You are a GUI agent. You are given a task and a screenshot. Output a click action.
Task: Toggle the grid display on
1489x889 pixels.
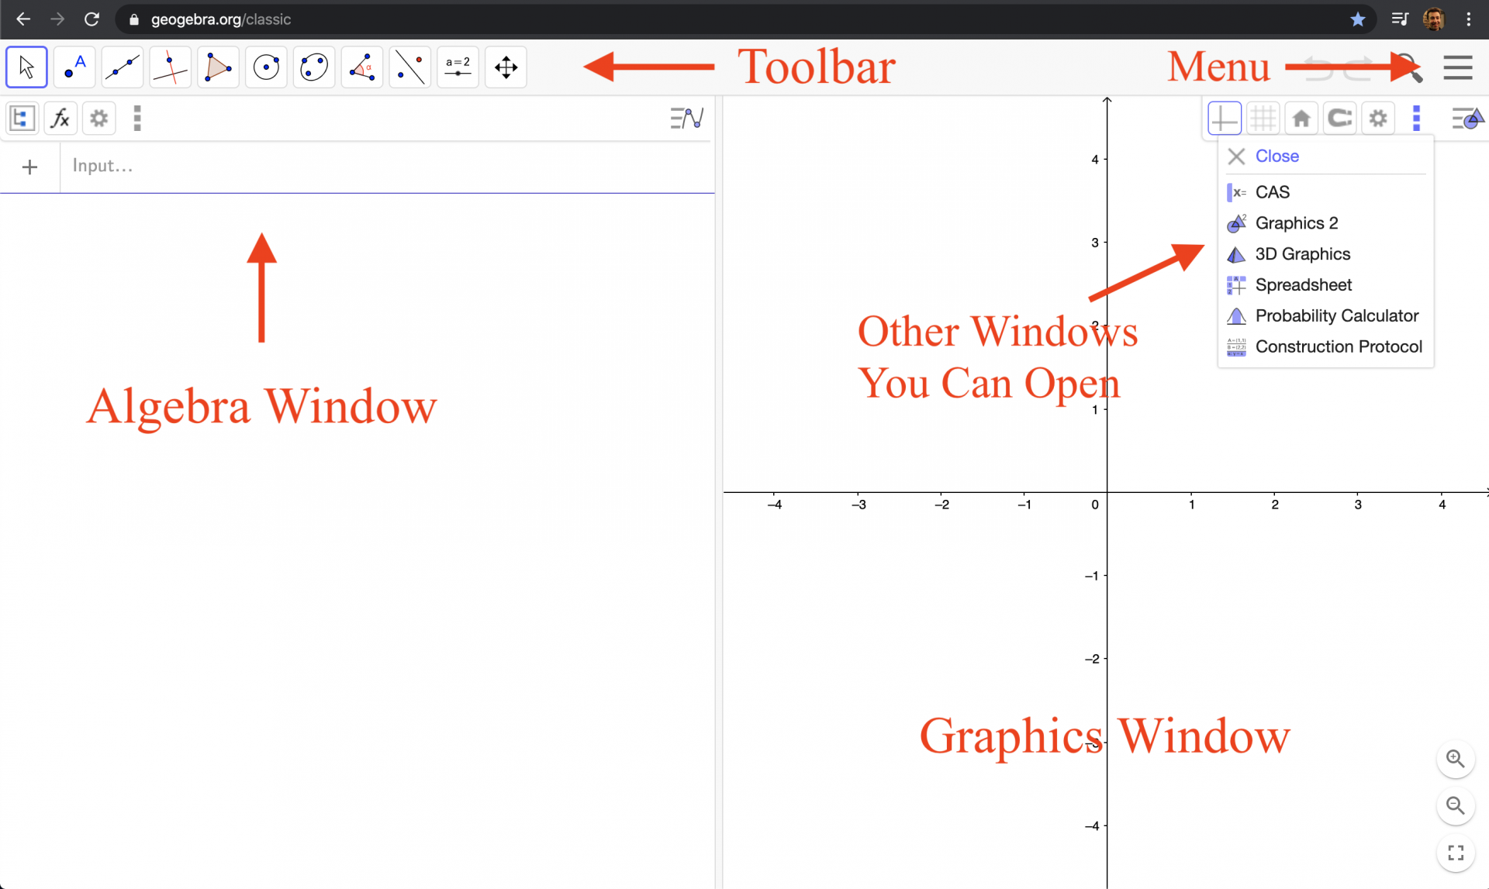tap(1263, 118)
